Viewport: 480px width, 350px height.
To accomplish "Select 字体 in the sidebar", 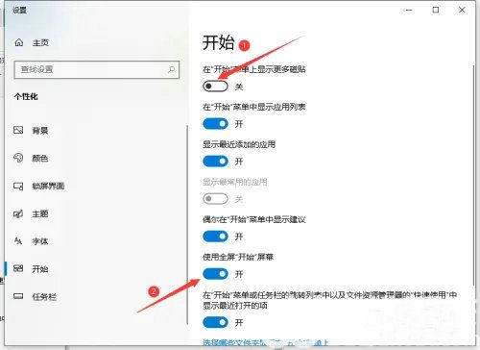I will click(x=40, y=241).
